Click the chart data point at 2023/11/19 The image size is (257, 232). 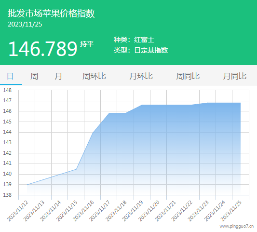pos(142,105)
